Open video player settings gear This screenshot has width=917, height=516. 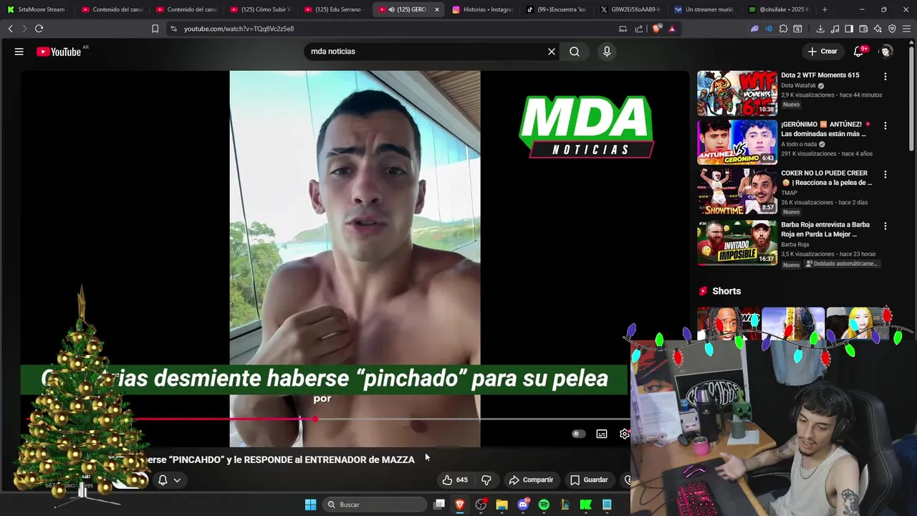click(x=624, y=434)
